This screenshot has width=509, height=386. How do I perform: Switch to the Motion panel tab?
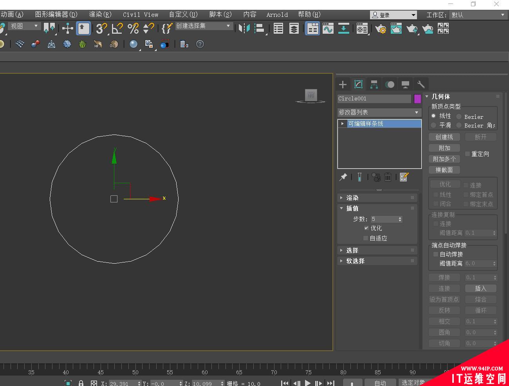(x=390, y=84)
